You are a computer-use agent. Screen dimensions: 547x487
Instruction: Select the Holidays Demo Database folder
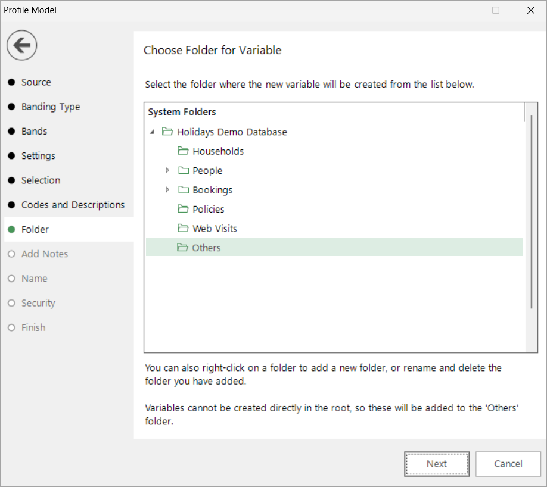click(232, 132)
